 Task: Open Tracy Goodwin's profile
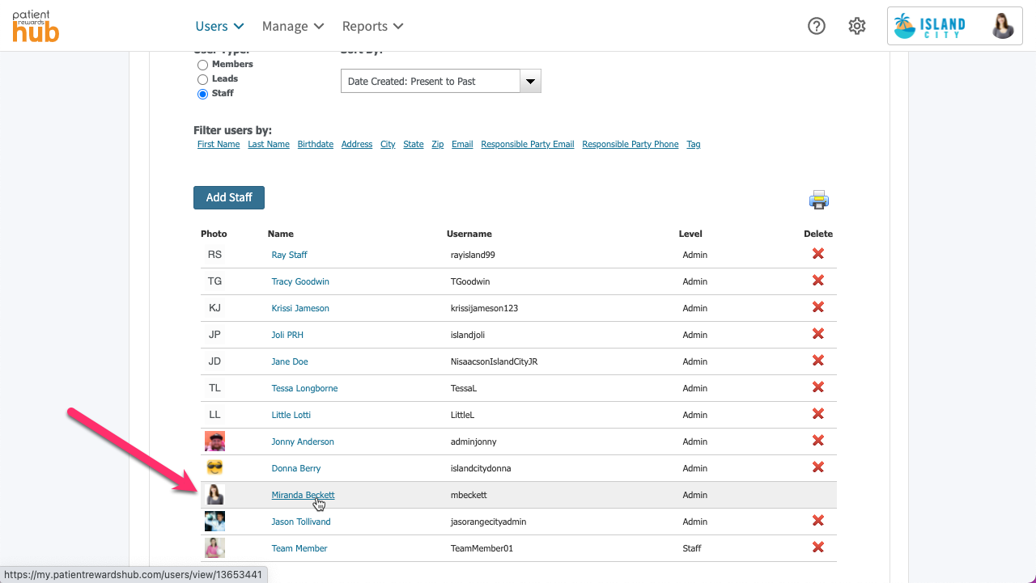pos(300,281)
